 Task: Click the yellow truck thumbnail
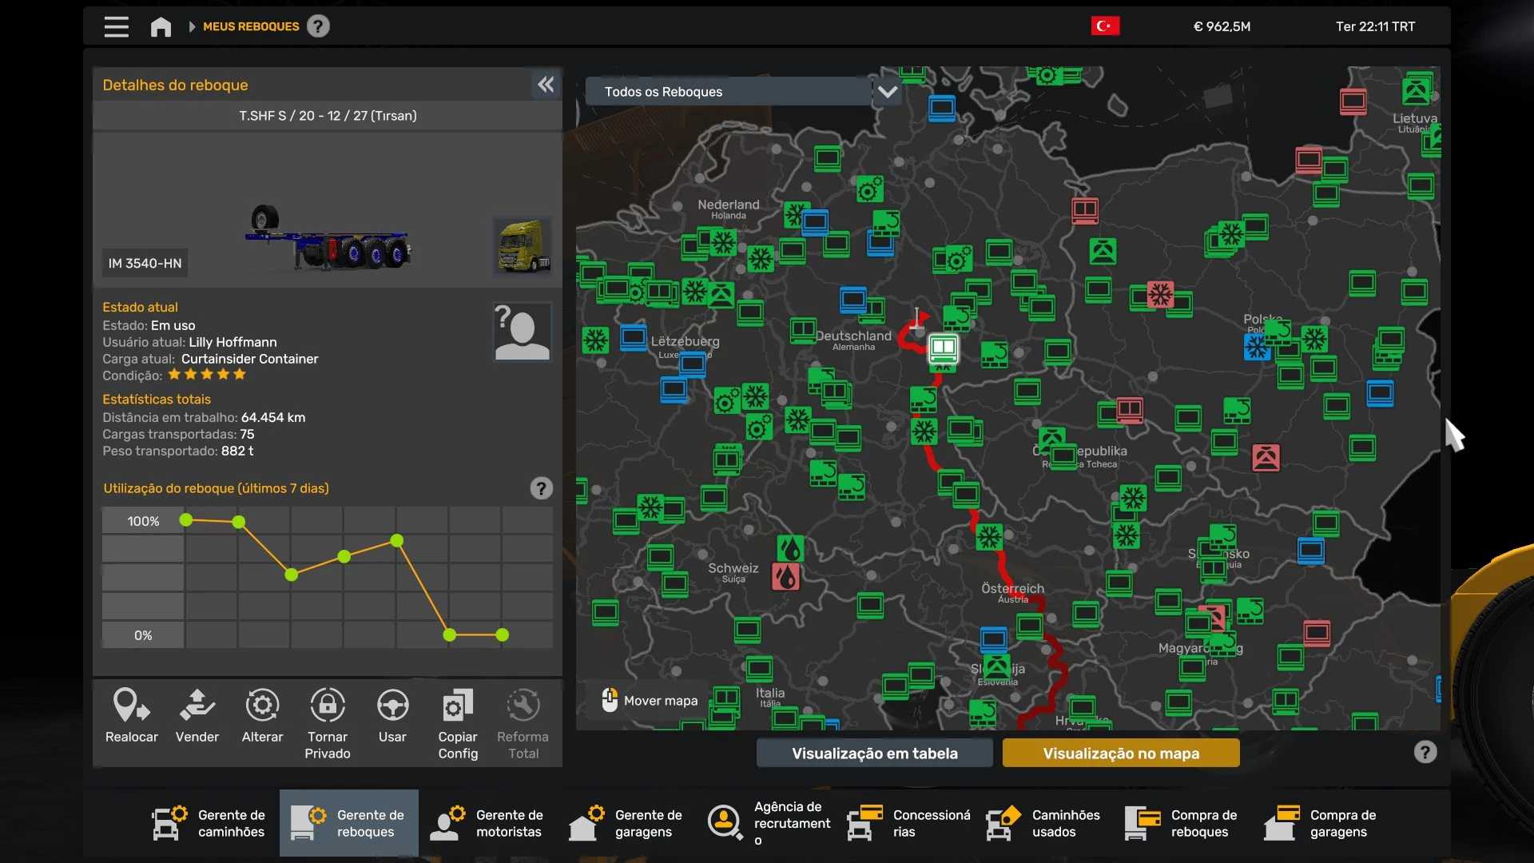click(x=523, y=245)
